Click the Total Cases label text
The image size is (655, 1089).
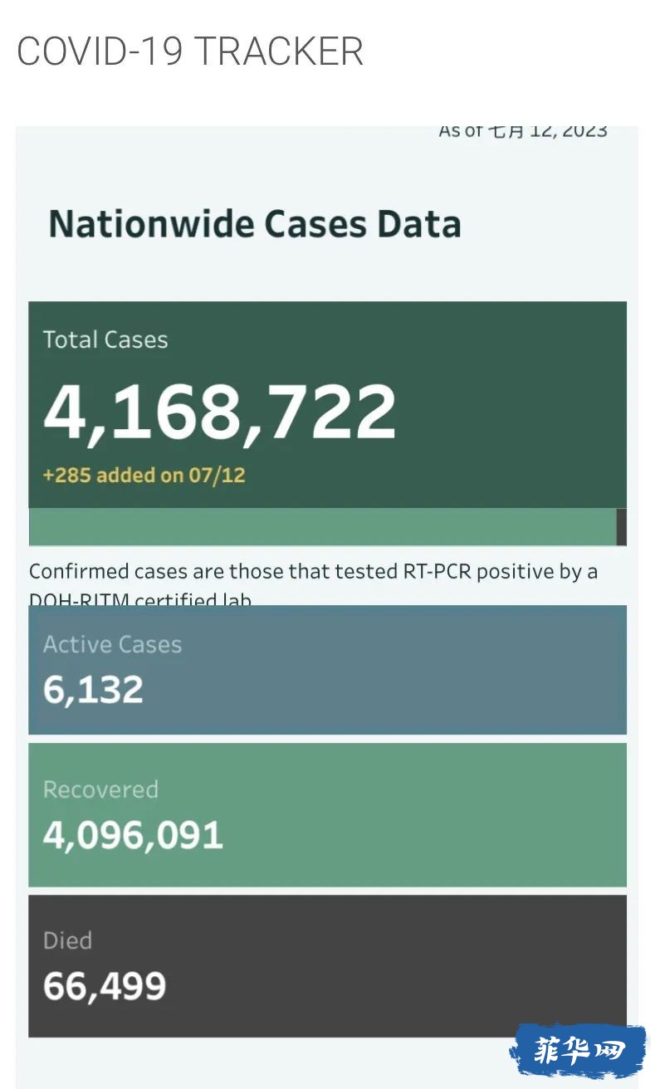pos(105,339)
